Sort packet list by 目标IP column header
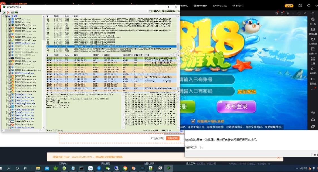318x172 pixels. (107, 55)
